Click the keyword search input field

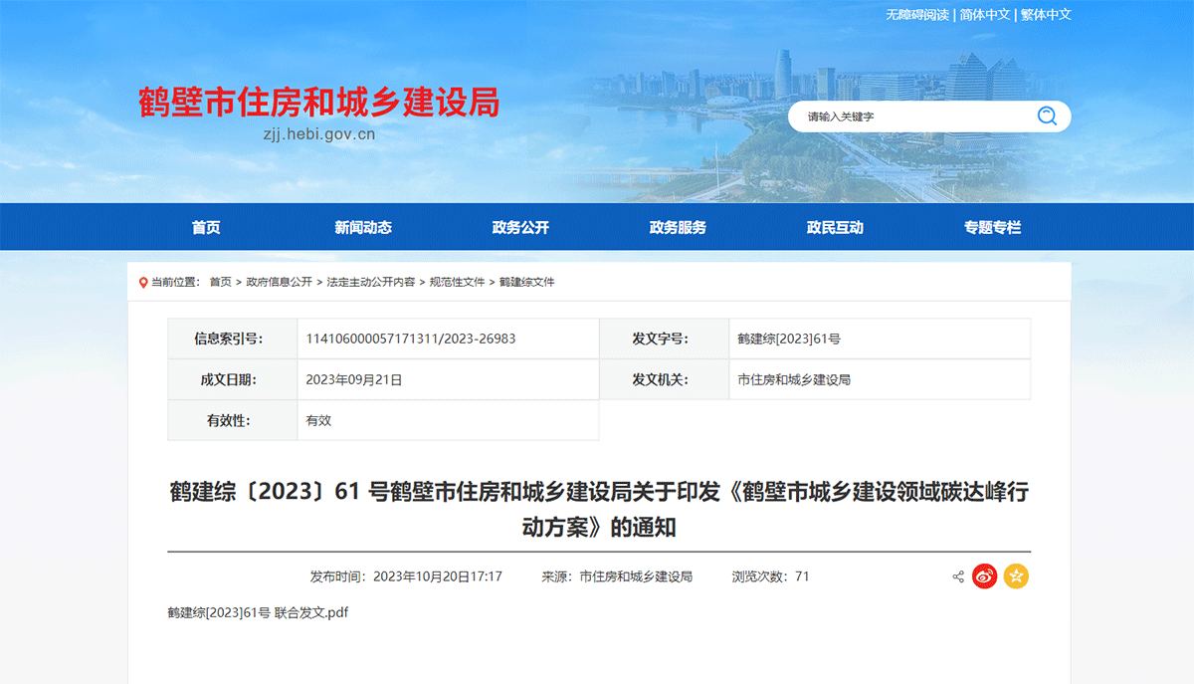click(x=915, y=116)
